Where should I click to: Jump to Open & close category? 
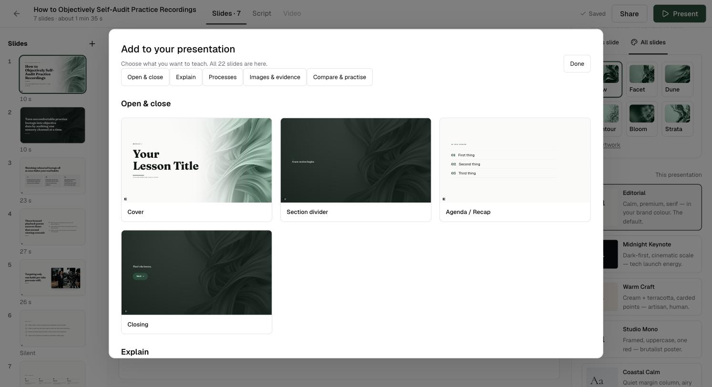145,77
